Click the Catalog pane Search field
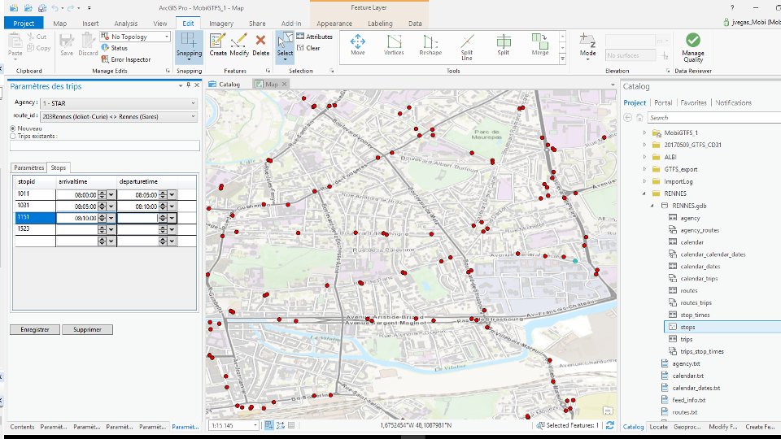The height and width of the screenshot is (439, 781). point(714,117)
